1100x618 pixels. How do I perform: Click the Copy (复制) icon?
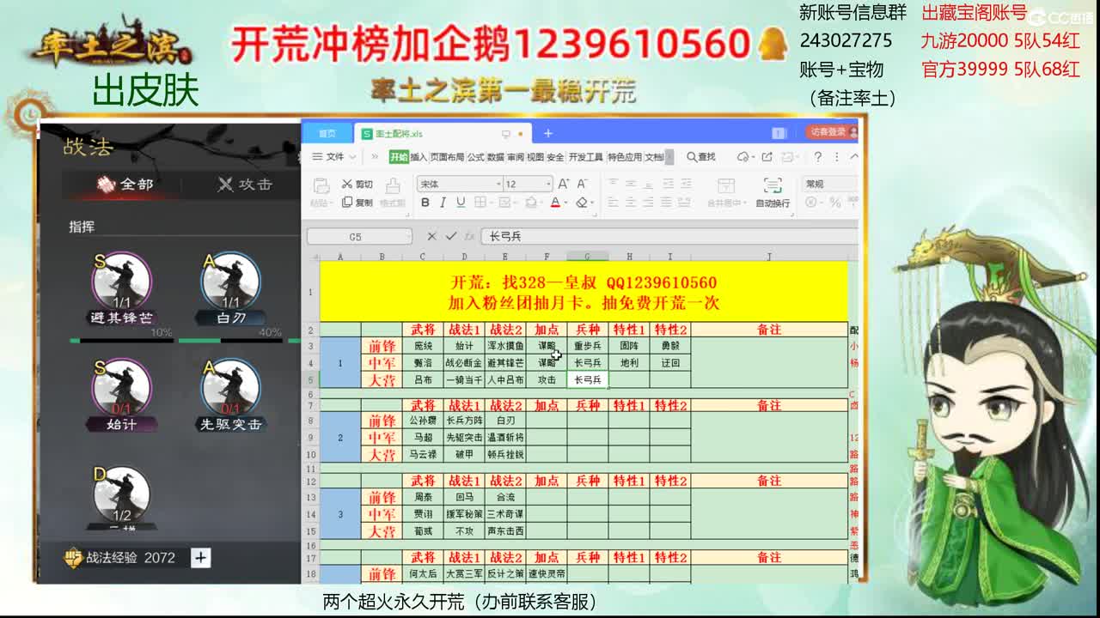(346, 203)
